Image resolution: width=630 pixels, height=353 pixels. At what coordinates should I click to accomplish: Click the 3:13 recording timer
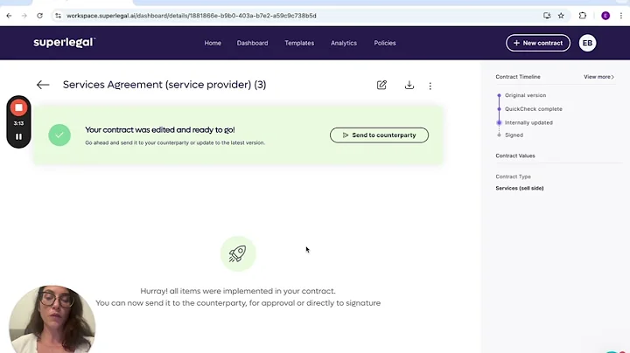tap(18, 123)
